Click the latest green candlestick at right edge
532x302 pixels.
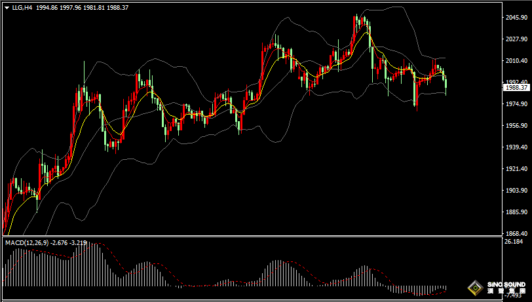pos(446,83)
